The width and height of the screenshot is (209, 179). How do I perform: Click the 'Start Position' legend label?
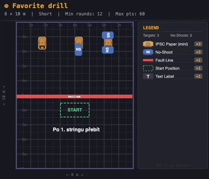point(168,68)
